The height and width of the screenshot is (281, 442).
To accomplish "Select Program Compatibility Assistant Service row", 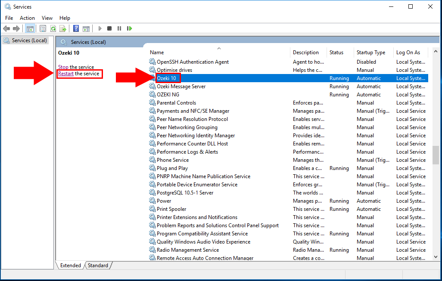I will tap(288, 233).
